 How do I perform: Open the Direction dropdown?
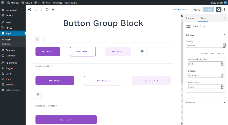pos(206,75)
